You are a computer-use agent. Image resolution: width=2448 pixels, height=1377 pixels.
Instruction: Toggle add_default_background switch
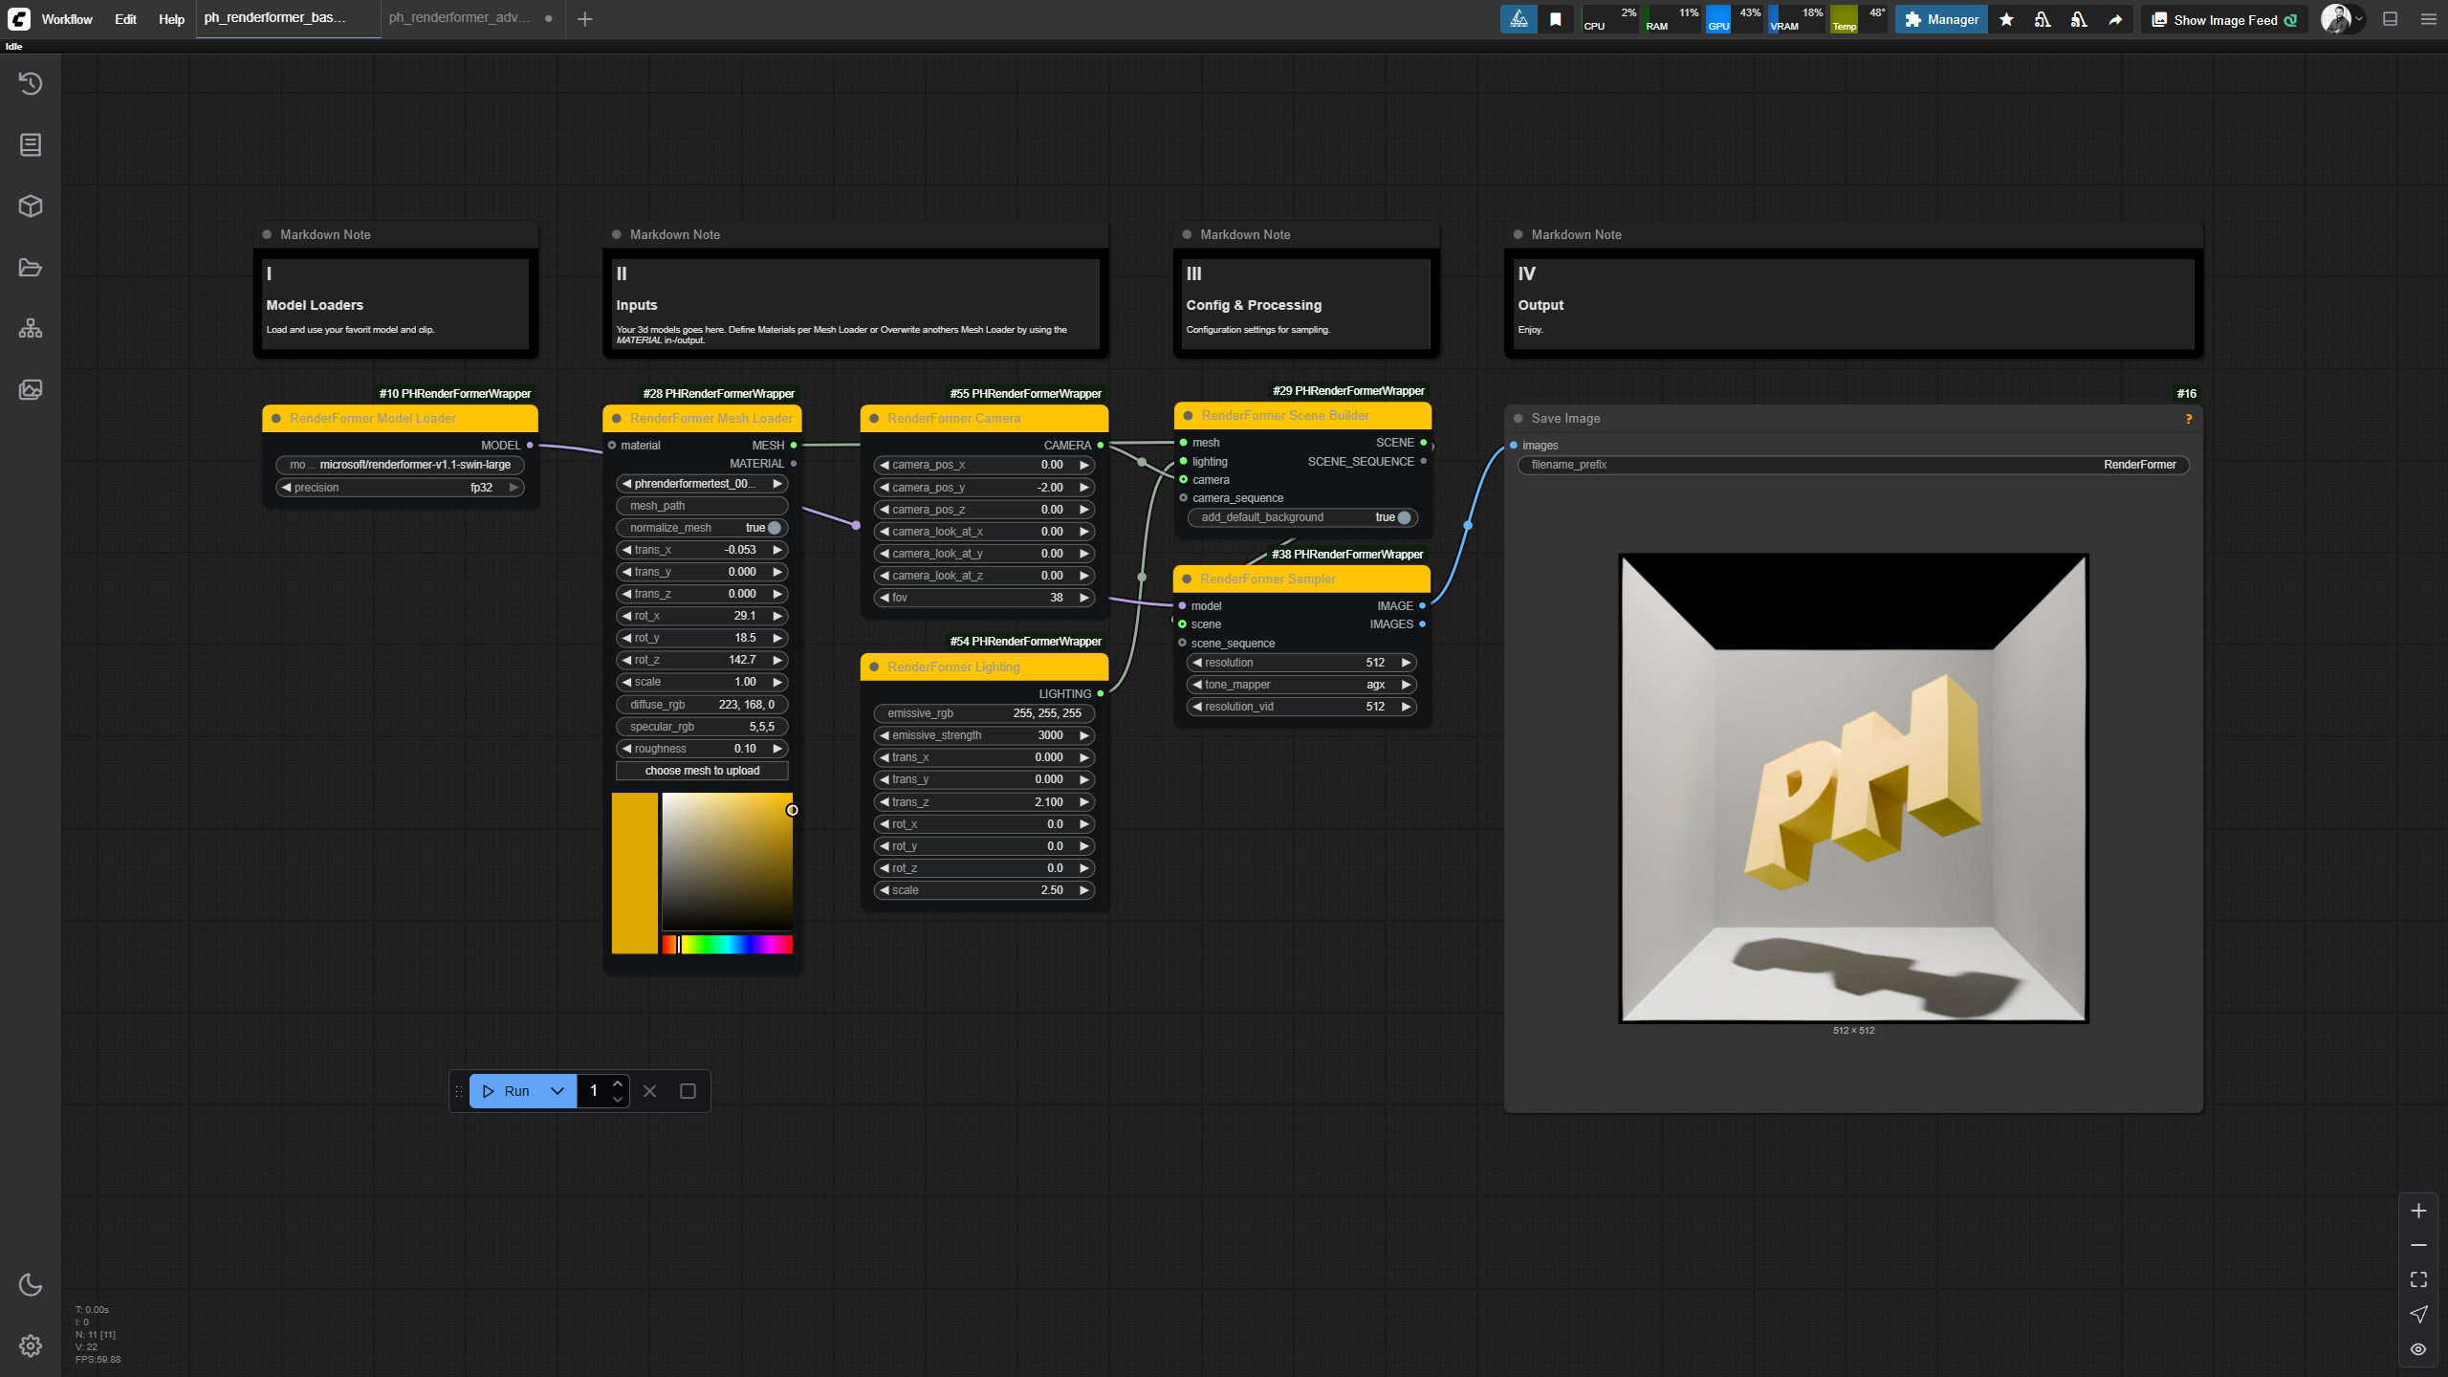click(1403, 517)
